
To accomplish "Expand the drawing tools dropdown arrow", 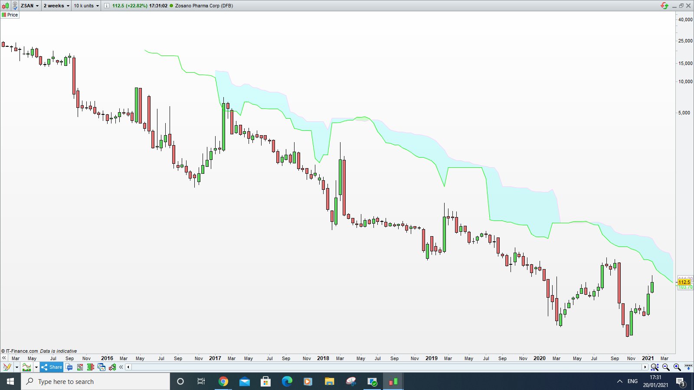I will point(16,367).
